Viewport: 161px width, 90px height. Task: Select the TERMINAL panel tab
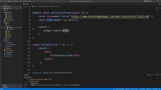[x=26, y=75]
